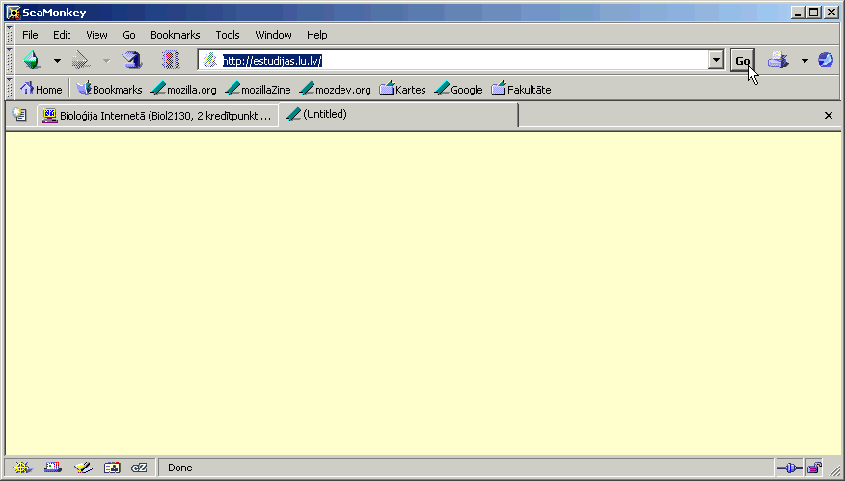
Task: Open the Tools menu
Action: pyautogui.click(x=228, y=35)
